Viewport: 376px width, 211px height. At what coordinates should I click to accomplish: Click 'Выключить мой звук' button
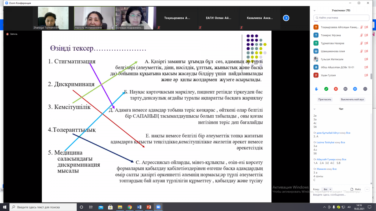[352, 99]
